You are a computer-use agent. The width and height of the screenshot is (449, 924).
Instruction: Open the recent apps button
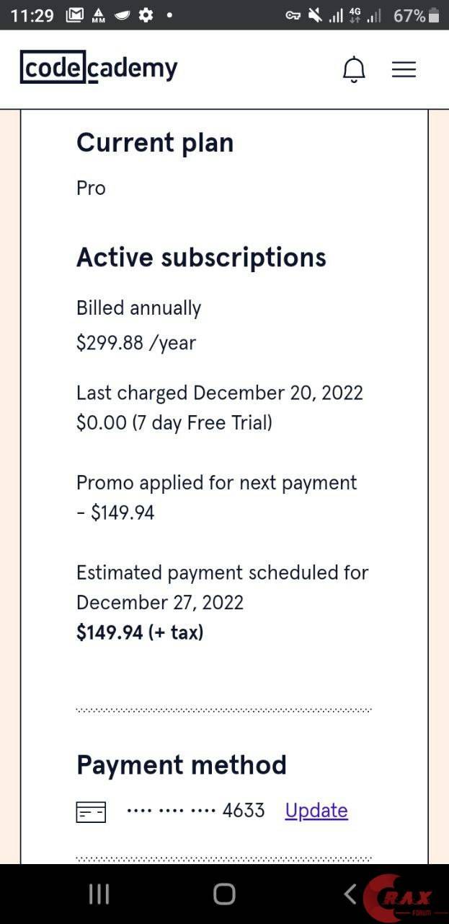(x=99, y=894)
